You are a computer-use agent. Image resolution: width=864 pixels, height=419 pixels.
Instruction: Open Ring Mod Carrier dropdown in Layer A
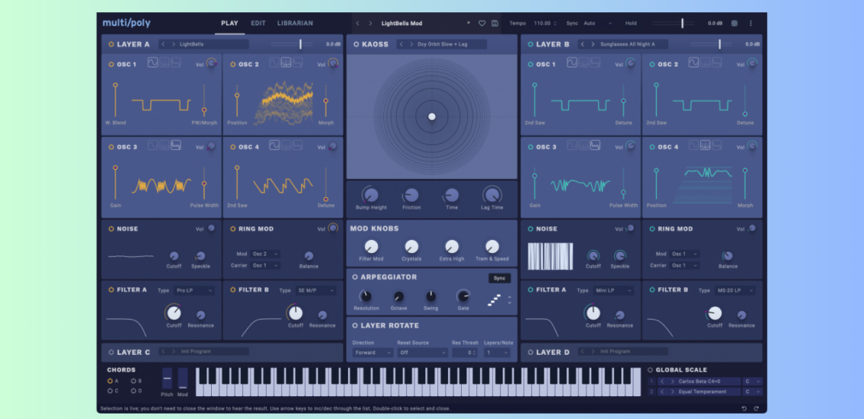coord(265,265)
